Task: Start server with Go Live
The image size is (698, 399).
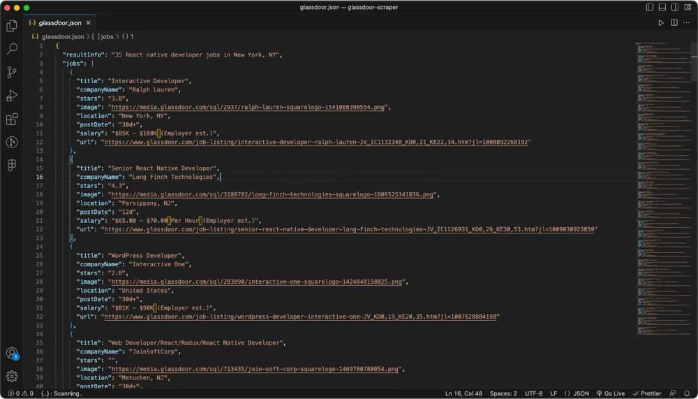Action: tap(610, 393)
